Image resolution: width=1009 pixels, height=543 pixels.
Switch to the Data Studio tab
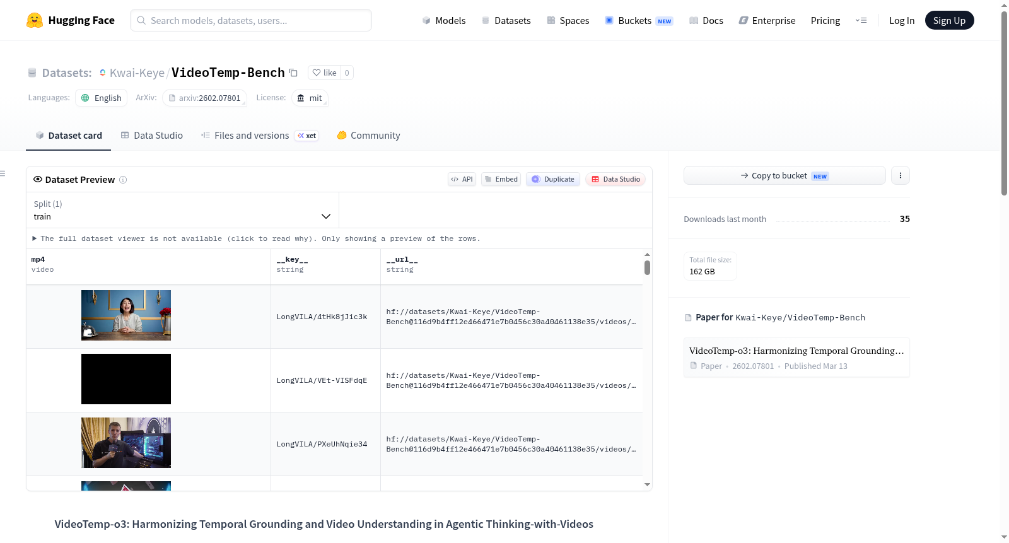152,135
